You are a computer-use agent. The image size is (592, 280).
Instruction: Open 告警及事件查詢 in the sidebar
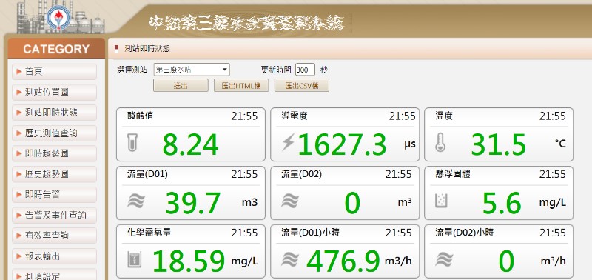pyautogui.click(x=54, y=216)
